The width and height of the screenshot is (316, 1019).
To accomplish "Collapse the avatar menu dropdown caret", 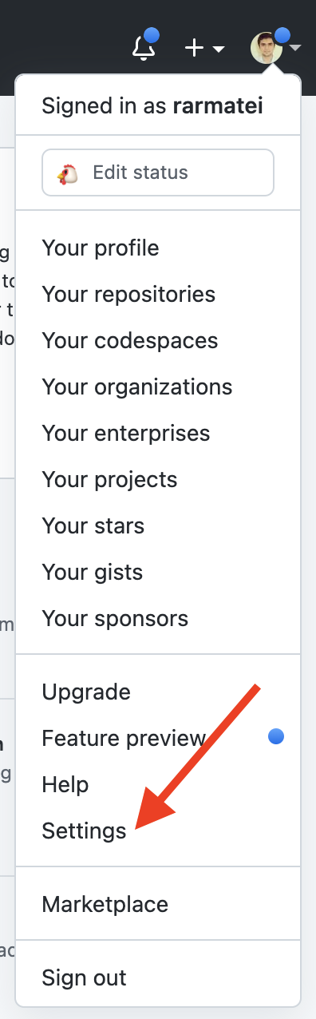I will 295,49.
